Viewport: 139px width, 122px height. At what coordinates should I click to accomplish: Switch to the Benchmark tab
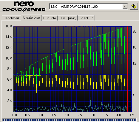click(x=12, y=18)
